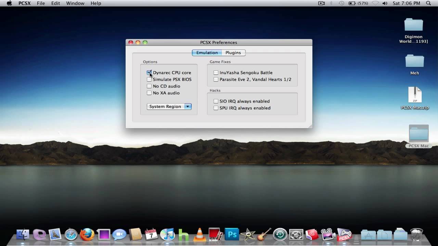Open the File menu
This screenshot has width=438, height=246.
(x=41, y=3)
